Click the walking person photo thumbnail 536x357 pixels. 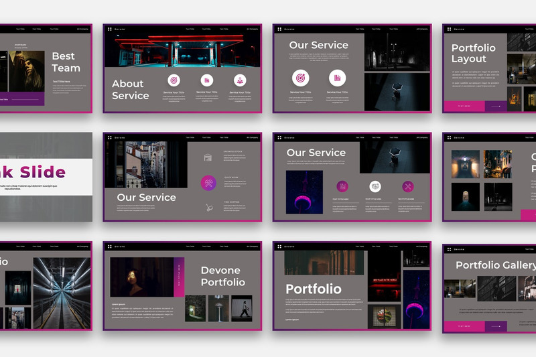click(242, 309)
